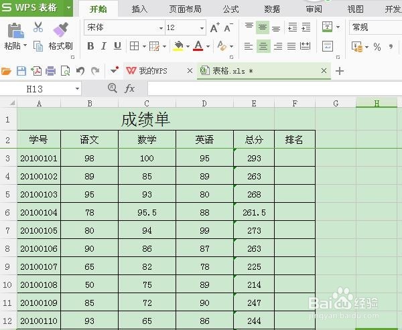Redo the last action
Screen dimensions: 402x330
point(95,71)
